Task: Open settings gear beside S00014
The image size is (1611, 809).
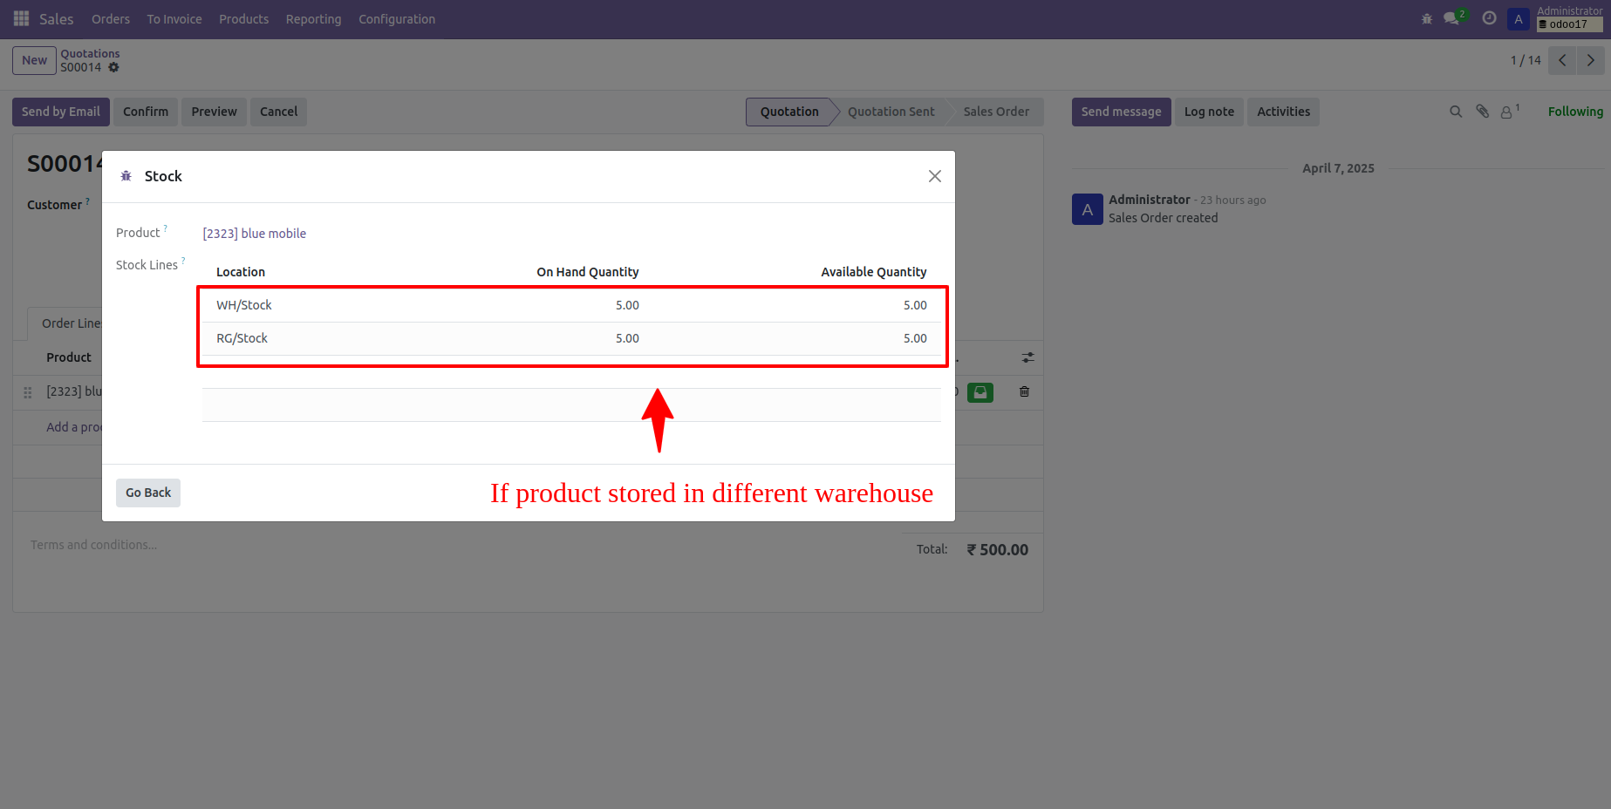Action: point(113,67)
